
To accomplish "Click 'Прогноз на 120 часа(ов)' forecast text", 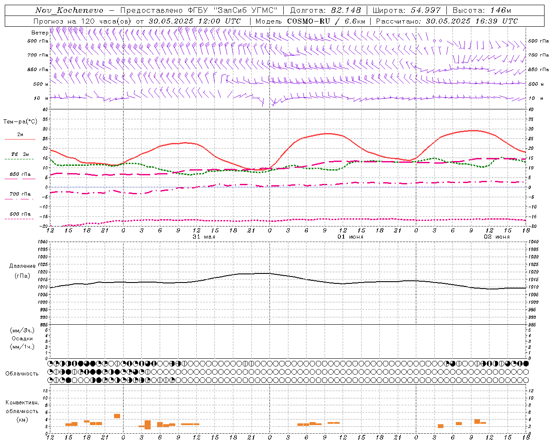I will [83, 21].
